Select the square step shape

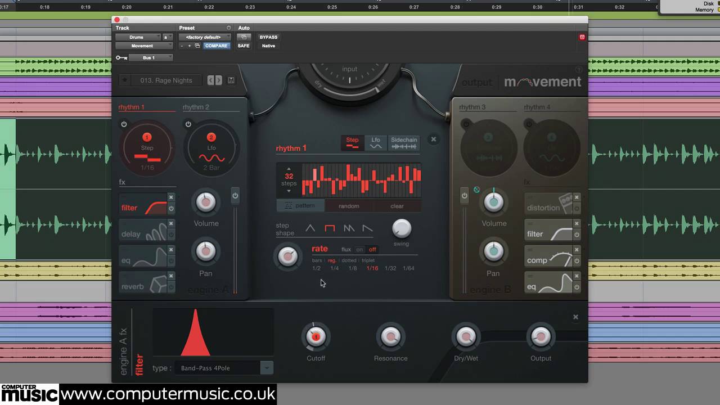tap(330, 228)
